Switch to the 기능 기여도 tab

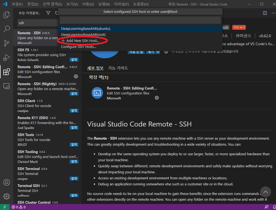tap(118, 68)
